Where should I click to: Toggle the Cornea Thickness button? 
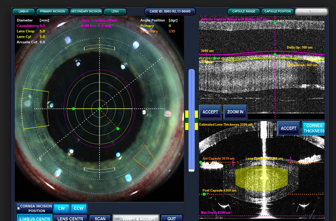pyautogui.click(x=313, y=128)
